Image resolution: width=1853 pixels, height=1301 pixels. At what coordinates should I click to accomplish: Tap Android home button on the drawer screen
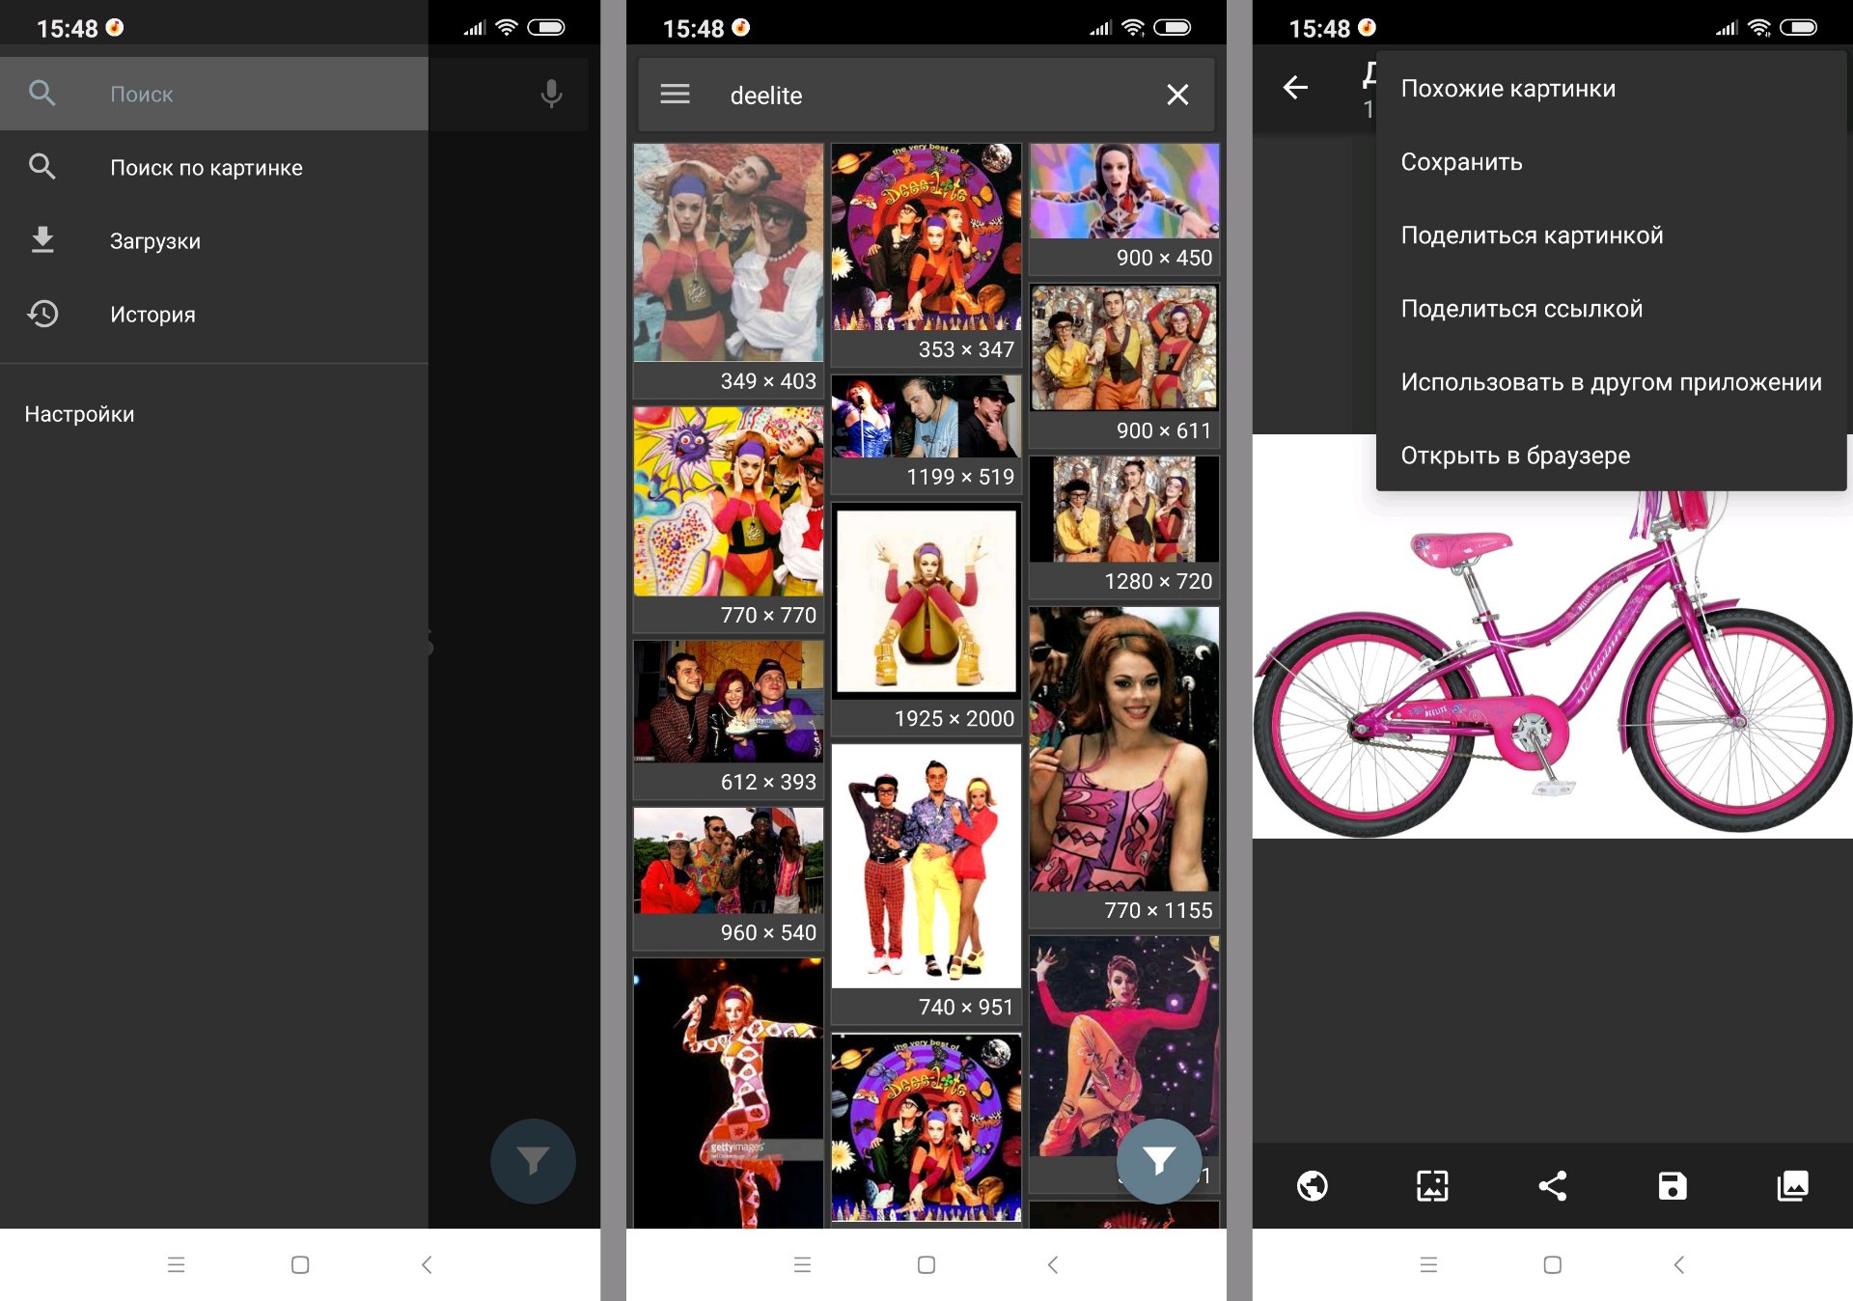[x=300, y=1264]
